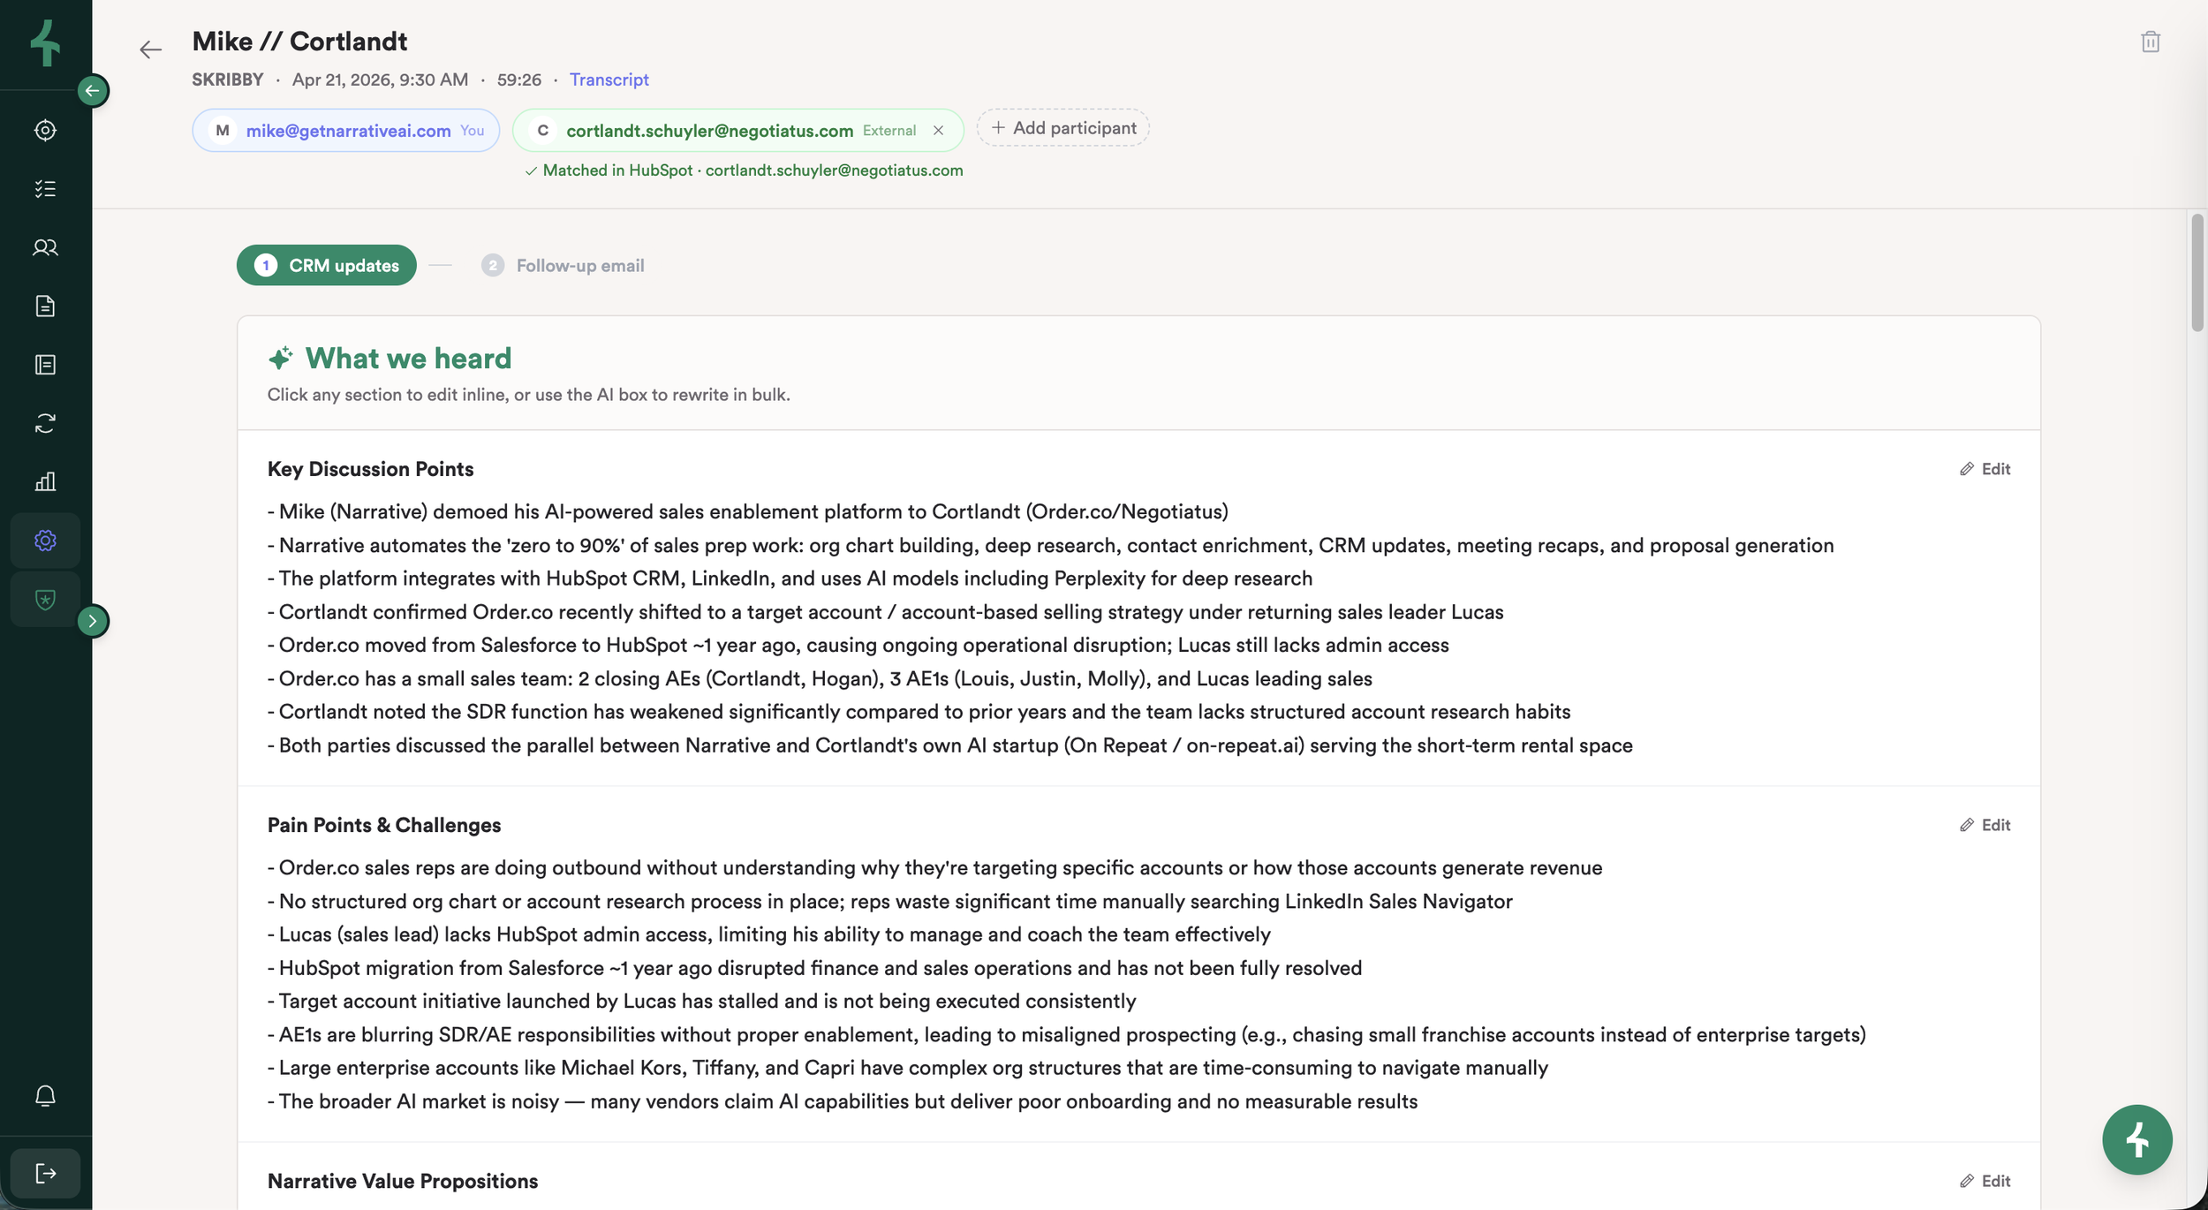Click the notifications bell icon
This screenshot has width=2208, height=1210.
45,1095
